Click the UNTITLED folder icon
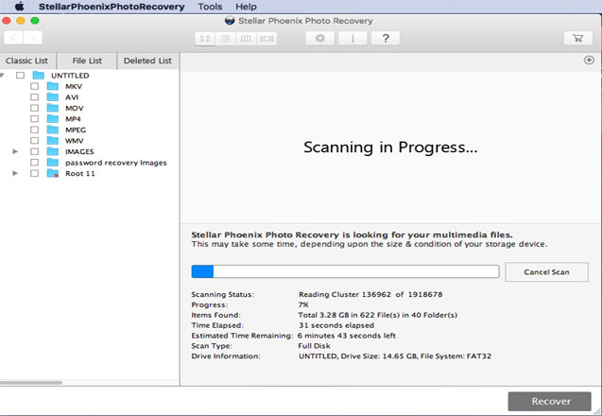This screenshot has width=602, height=416. pos(39,75)
